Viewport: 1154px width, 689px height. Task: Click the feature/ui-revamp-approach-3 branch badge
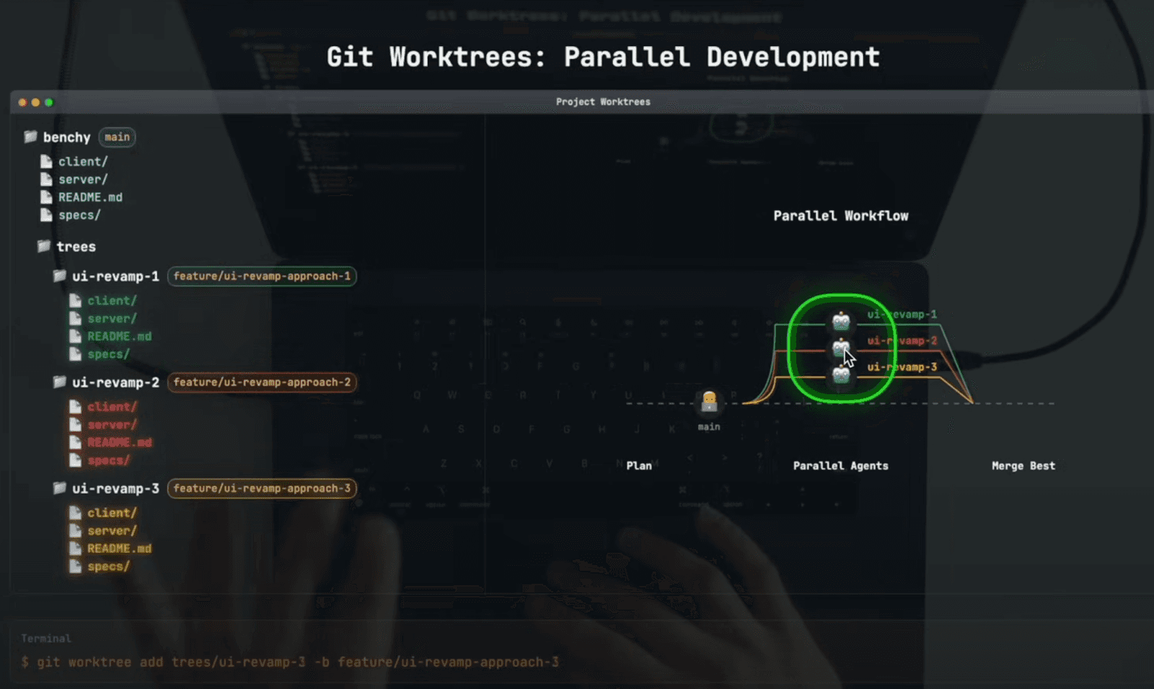tap(262, 489)
